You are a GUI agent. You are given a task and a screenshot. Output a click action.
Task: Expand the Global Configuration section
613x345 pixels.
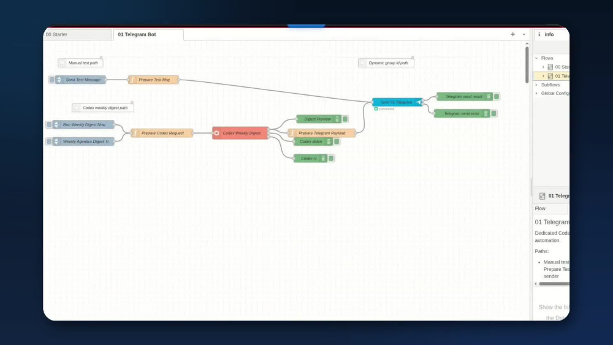pyautogui.click(x=537, y=93)
